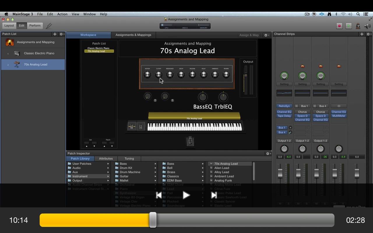The height and width of the screenshot is (233, 373).
Task: Open the Patch Inspector gear menu
Action: (268, 153)
